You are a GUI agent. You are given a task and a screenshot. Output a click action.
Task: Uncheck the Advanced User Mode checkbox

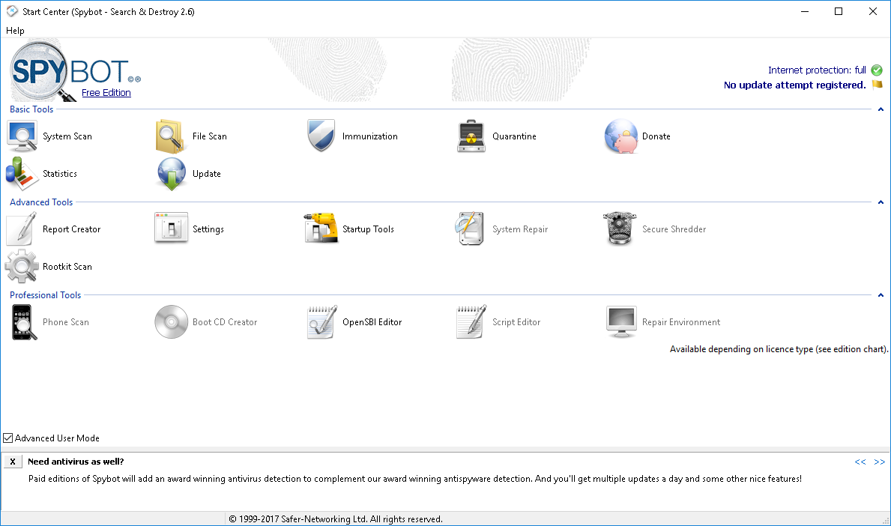coord(8,438)
